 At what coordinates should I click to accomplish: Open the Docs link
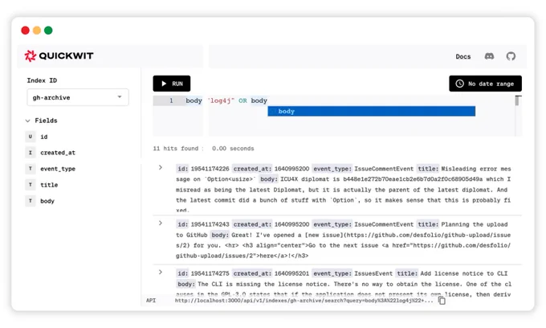coord(463,56)
